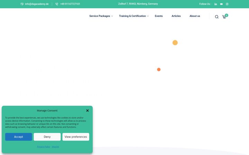Viewport: 249px width, 155px height.
Task: Click the search magnifier icon
Action: tap(216, 17)
